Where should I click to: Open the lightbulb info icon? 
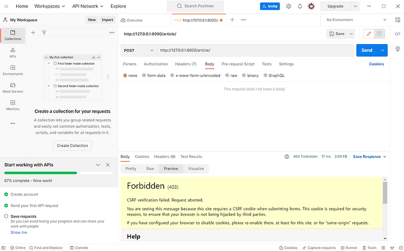pyautogui.click(x=398, y=48)
